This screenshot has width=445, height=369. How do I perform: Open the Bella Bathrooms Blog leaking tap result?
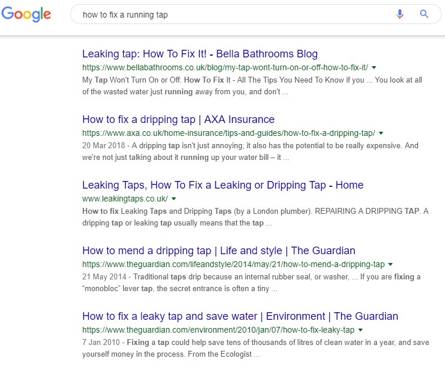pos(200,54)
